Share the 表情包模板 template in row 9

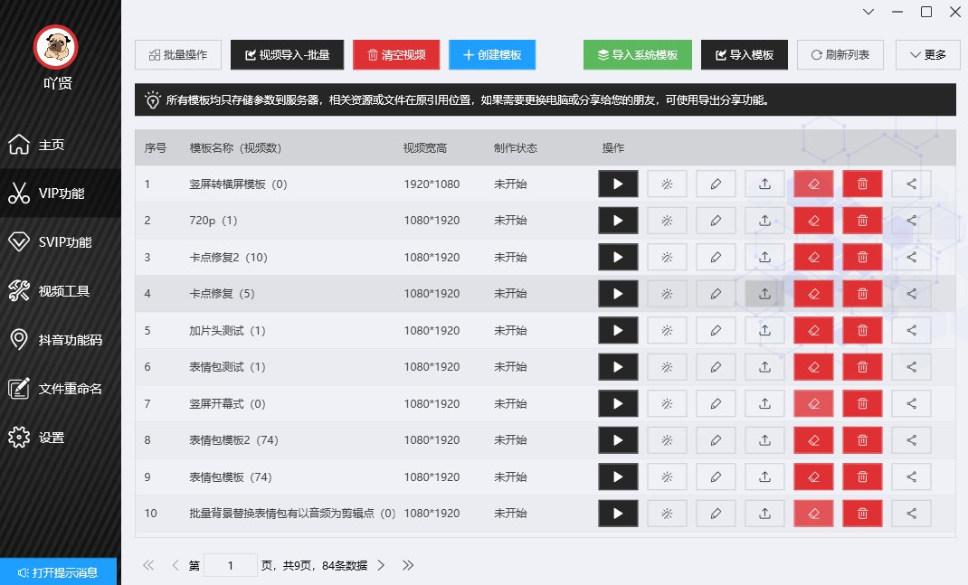[911, 477]
